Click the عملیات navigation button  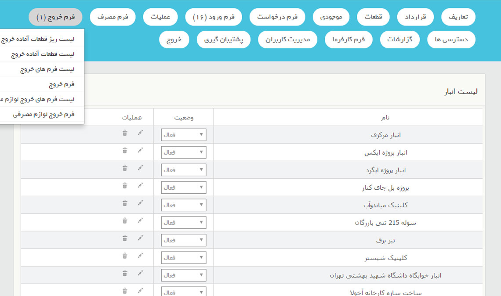click(x=160, y=17)
